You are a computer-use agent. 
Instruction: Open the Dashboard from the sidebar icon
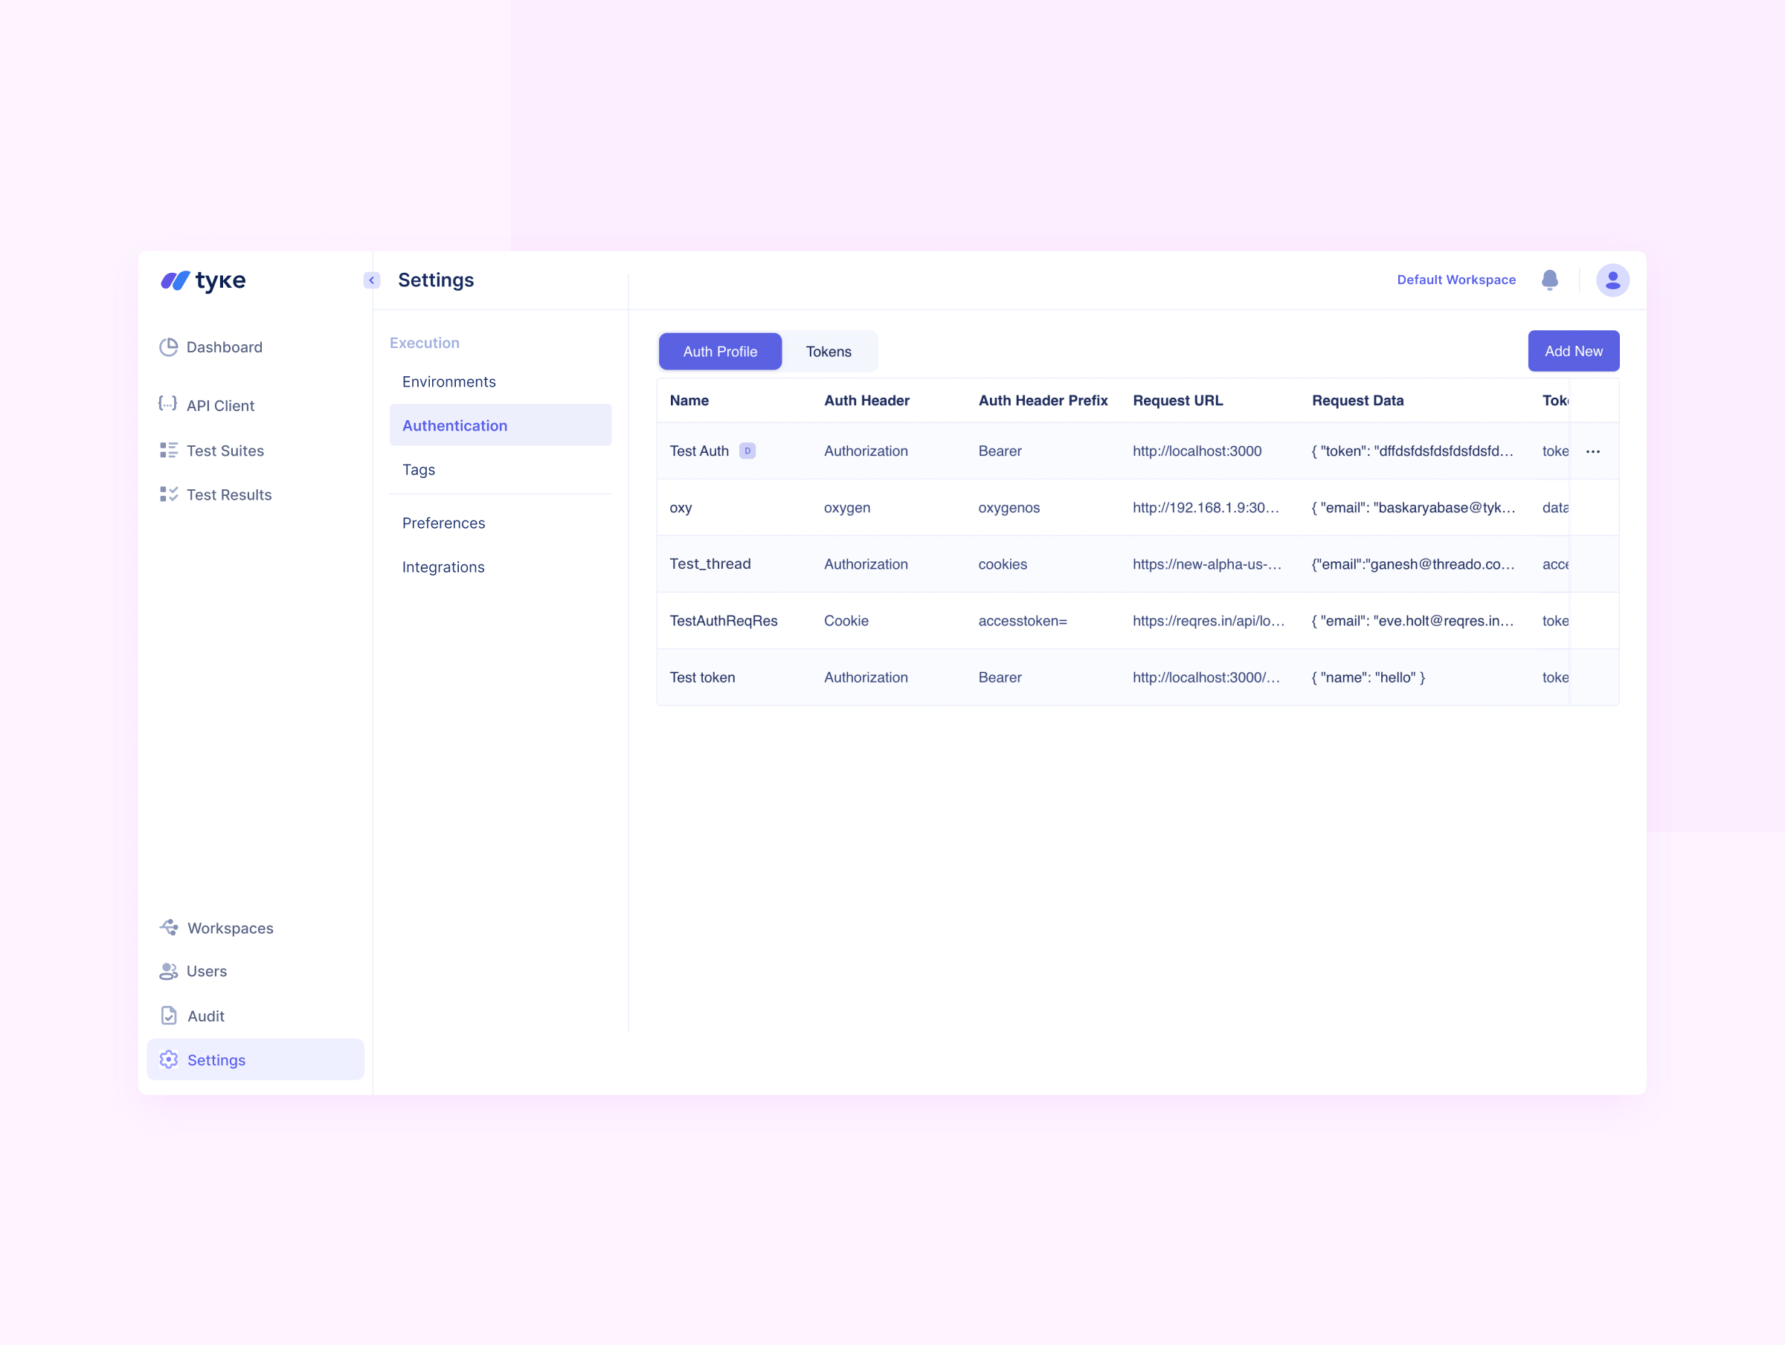tap(170, 347)
